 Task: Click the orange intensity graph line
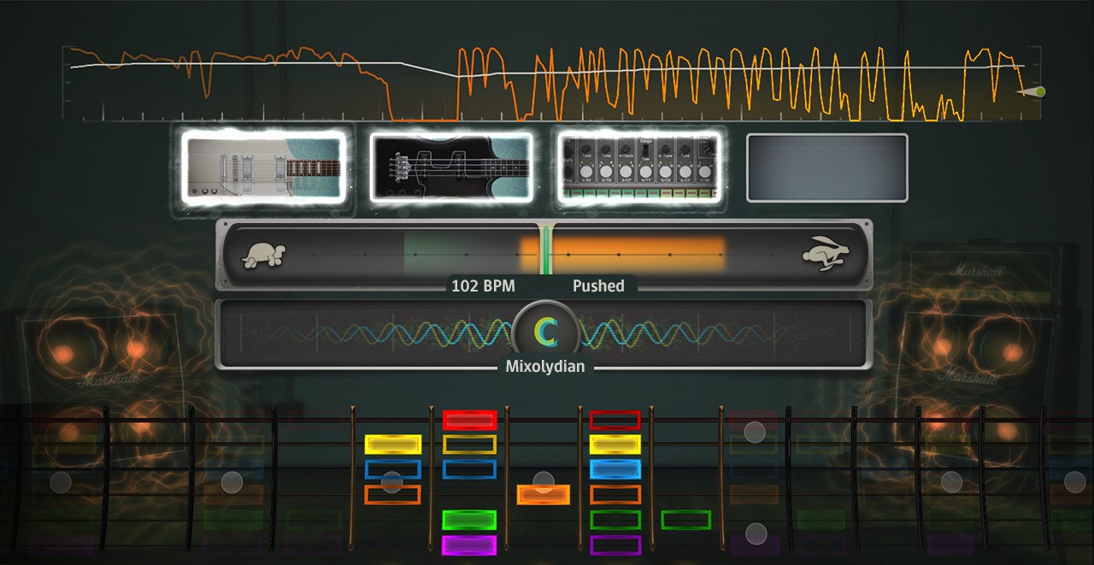click(547, 84)
